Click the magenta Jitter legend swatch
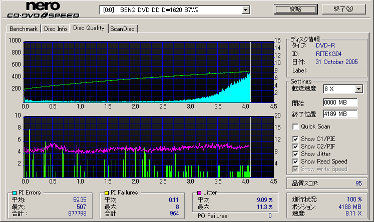 click(199, 193)
